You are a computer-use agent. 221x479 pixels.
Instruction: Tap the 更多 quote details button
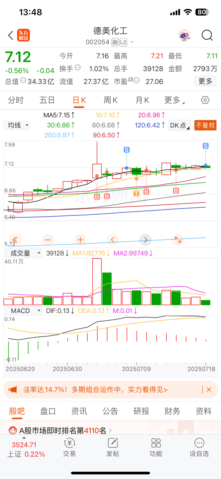coord(205,81)
